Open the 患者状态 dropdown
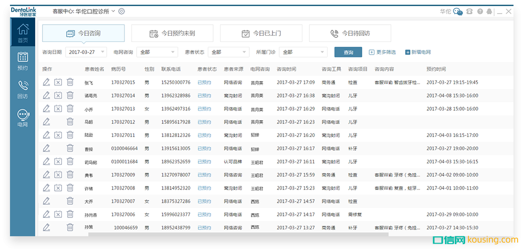The image size is (524, 252). coord(228,52)
